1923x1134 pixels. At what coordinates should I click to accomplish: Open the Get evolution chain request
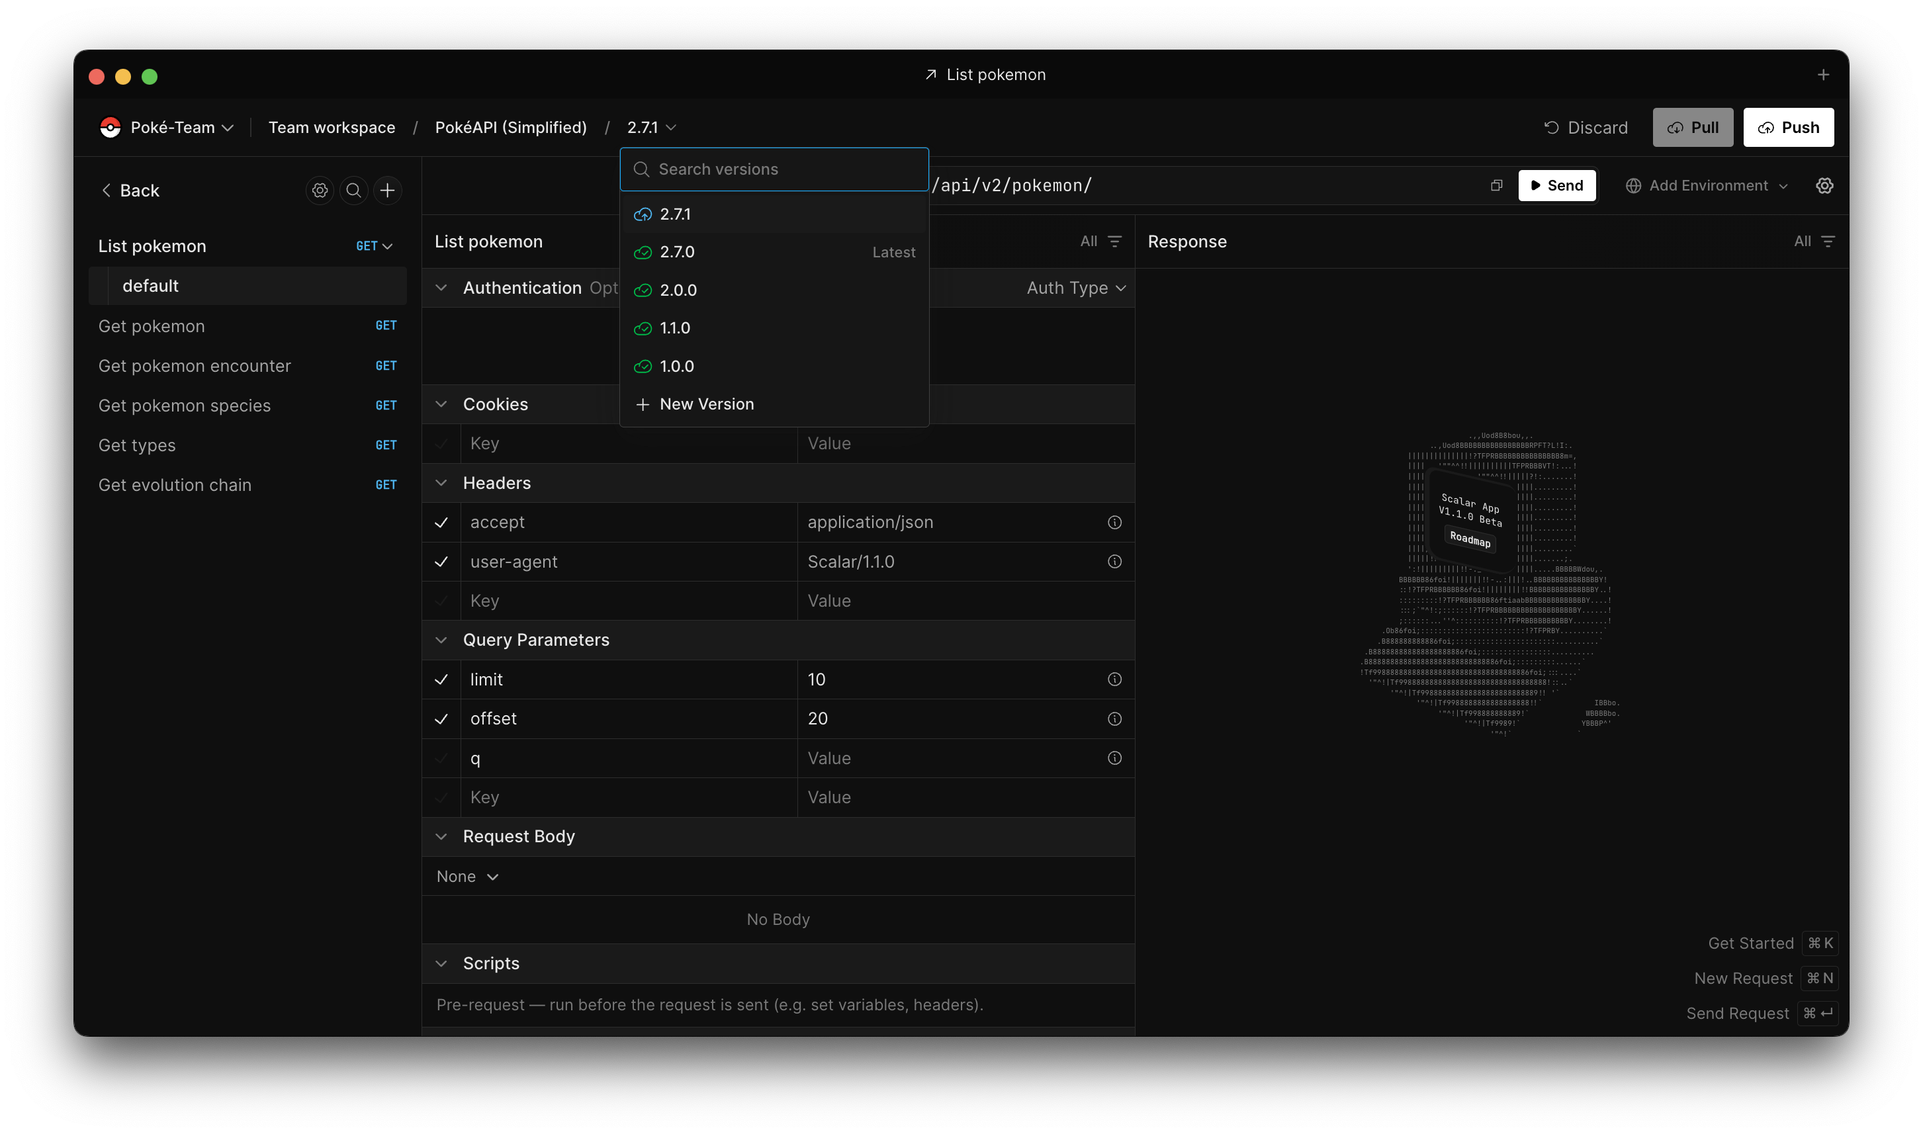247,485
